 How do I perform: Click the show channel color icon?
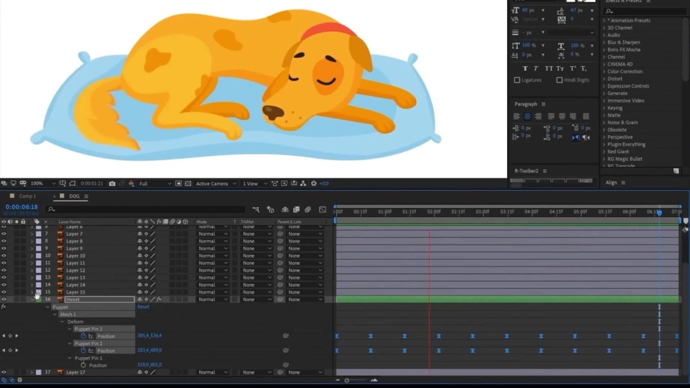[x=131, y=183]
